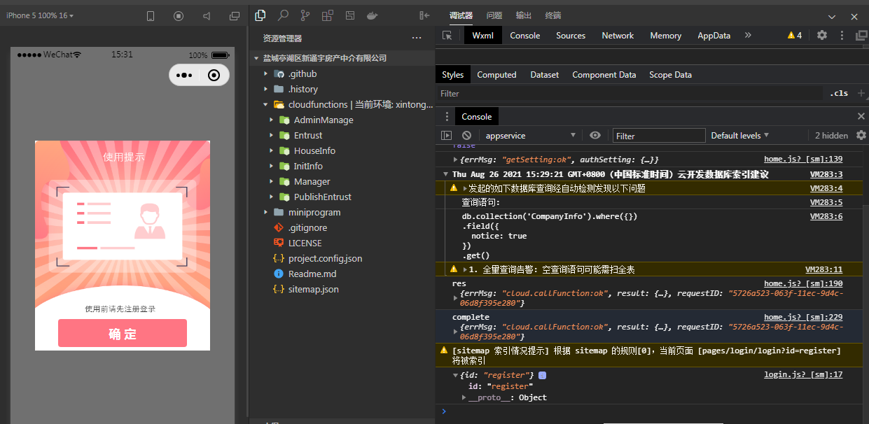Open the appservice context dropdown
Screen dimensions: 869x424
pyautogui.click(x=530, y=135)
